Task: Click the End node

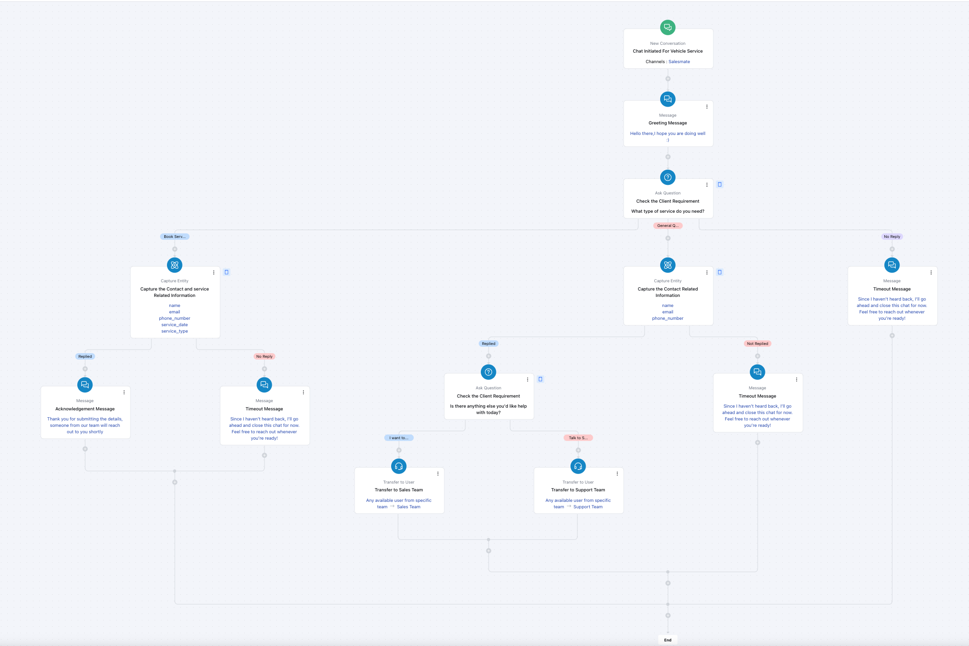Action: point(668,640)
